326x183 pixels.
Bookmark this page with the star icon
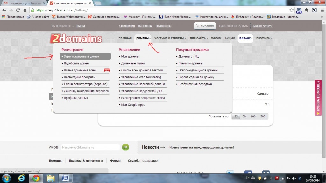point(292,10)
